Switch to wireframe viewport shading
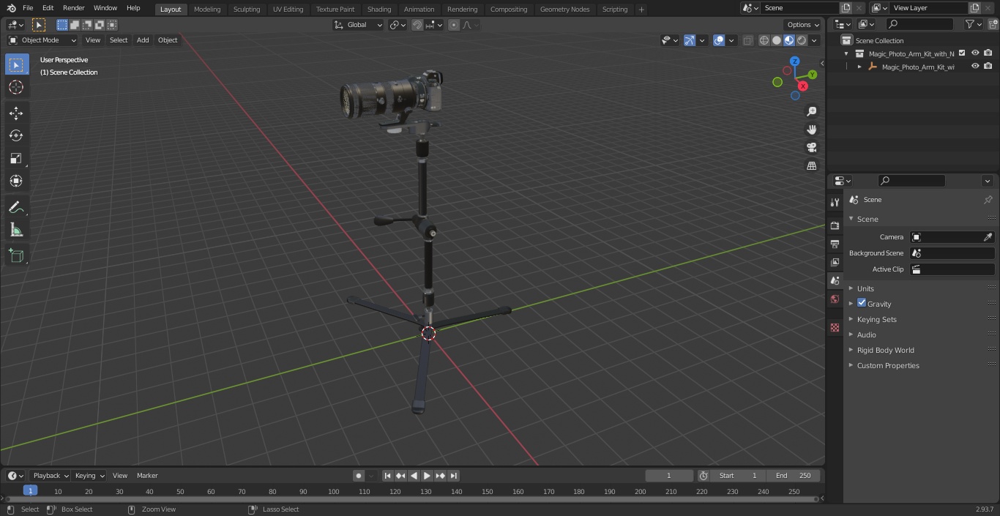This screenshot has width=1000, height=516. point(764,40)
